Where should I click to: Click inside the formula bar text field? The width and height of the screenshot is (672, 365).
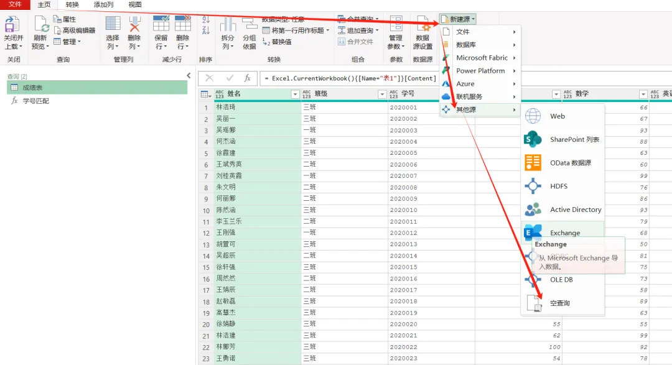pyautogui.click(x=348, y=78)
